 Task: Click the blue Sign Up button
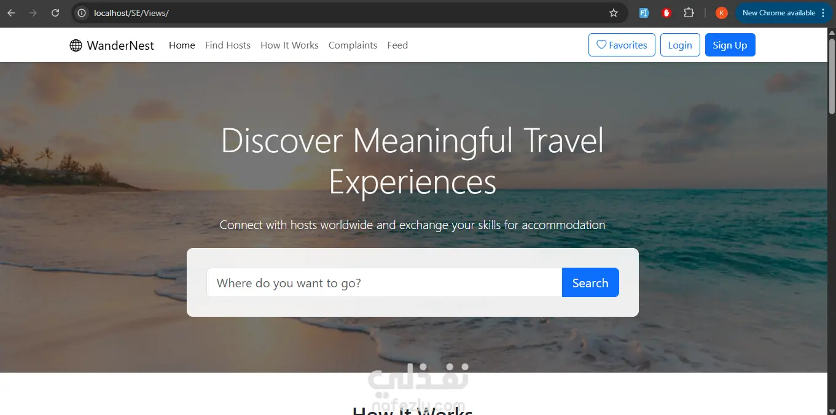730,45
